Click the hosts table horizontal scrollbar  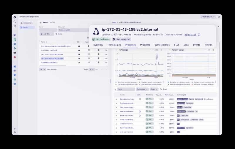[53, 66]
